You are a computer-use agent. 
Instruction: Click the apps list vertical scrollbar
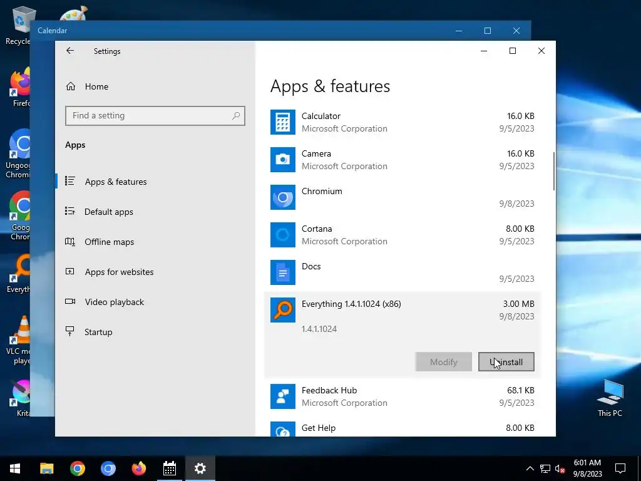coord(553,171)
